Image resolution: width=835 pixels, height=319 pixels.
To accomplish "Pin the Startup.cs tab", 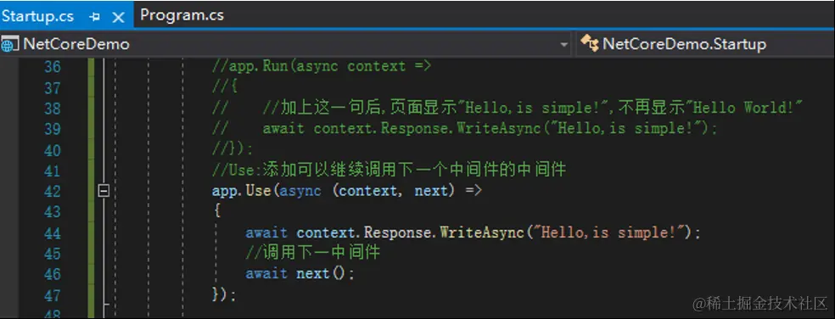I will (x=95, y=17).
